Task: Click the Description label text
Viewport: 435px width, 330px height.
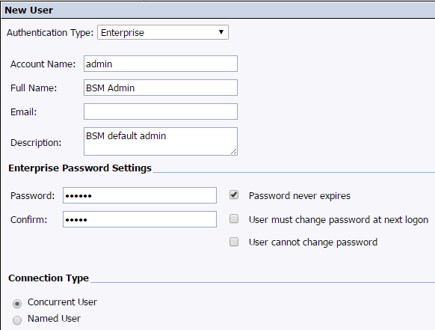Action: click(x=36, y=143)
